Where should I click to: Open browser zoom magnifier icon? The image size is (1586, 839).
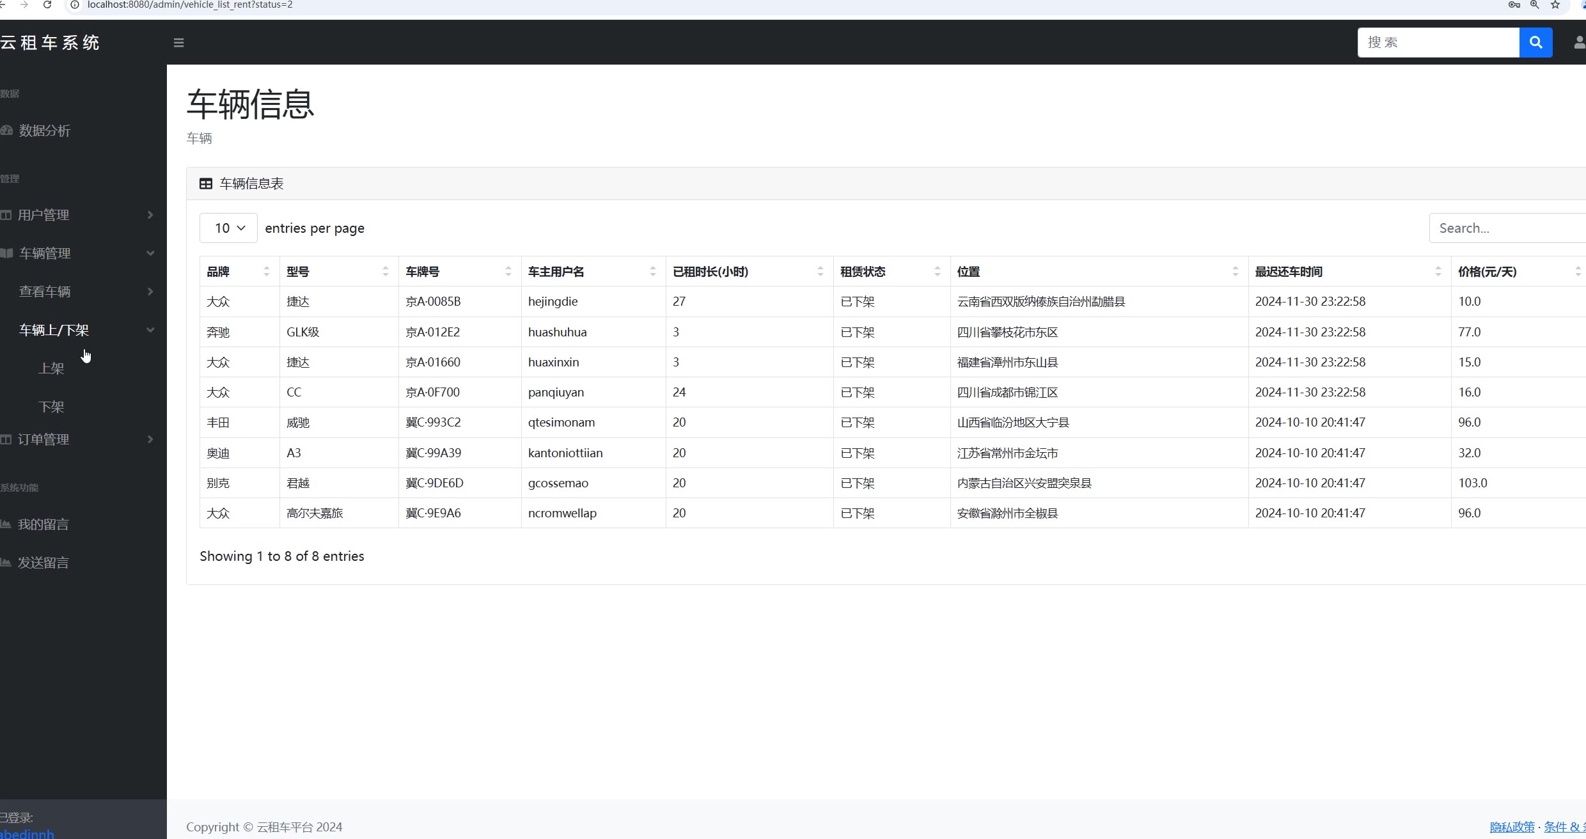[1534, 5]
